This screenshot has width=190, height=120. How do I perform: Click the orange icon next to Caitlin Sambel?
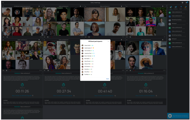93,48
